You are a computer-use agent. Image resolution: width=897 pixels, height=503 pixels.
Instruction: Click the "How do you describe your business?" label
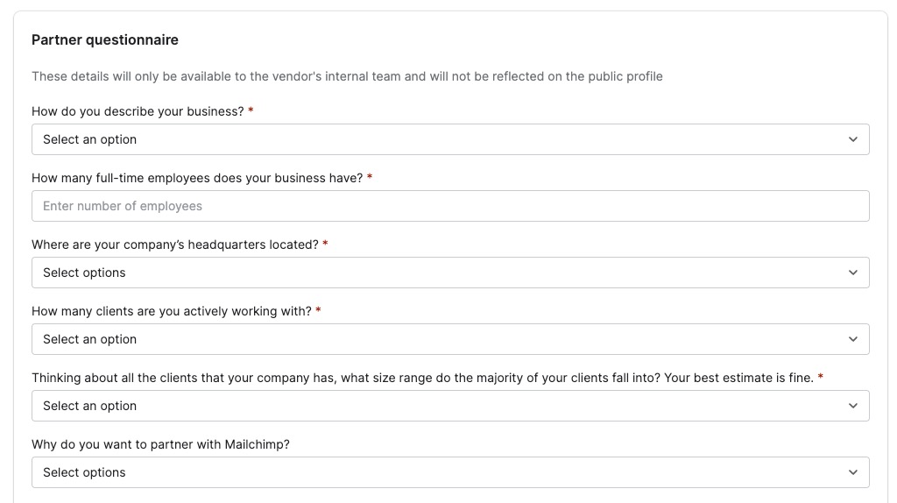(138, 111)
